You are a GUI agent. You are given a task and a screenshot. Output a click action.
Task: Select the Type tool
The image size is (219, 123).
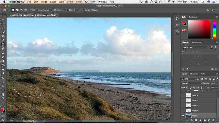3,82
